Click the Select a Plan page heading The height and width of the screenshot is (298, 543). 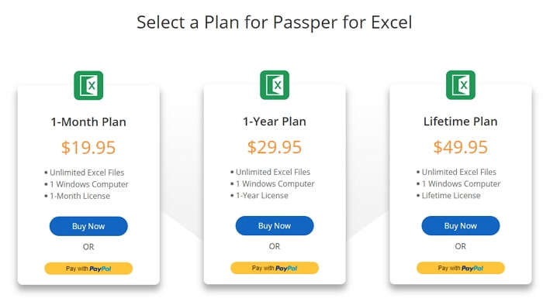[275, 22]
